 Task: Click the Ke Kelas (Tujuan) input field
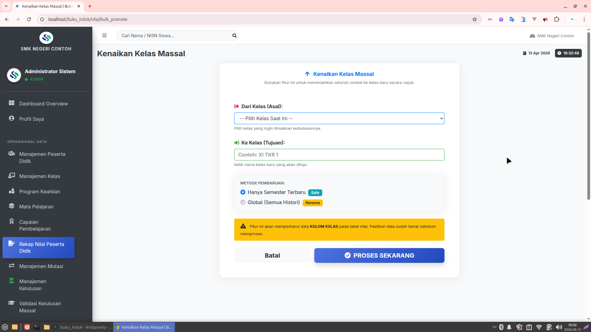[339, 155]
